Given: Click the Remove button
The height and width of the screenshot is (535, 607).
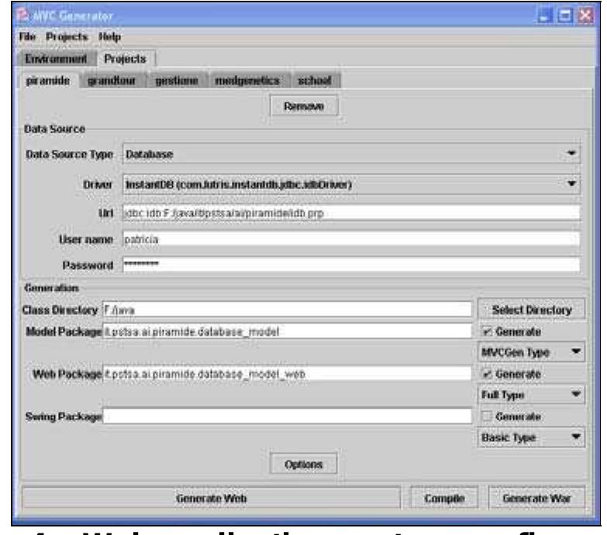Looking at the screenshot, I should click(304, 106).
